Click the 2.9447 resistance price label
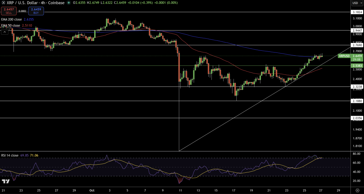364x194 pixels. (357, 31)
